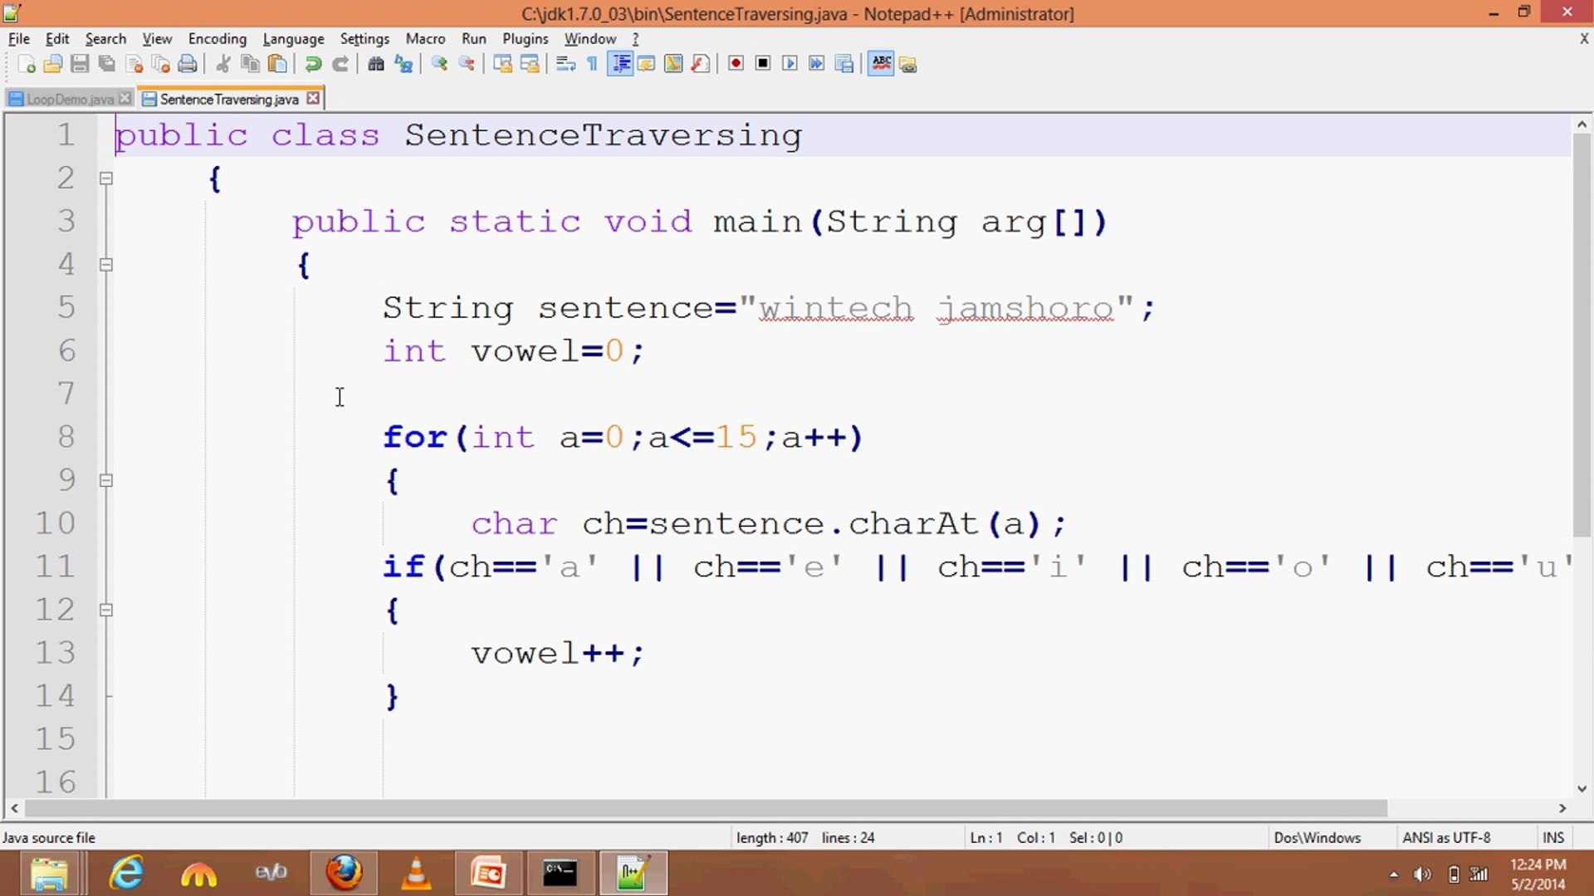The image size is (1594, 896).
Task: Collapse the code fold at line 4
Action: pyautogui.click(x=106, y=264)
